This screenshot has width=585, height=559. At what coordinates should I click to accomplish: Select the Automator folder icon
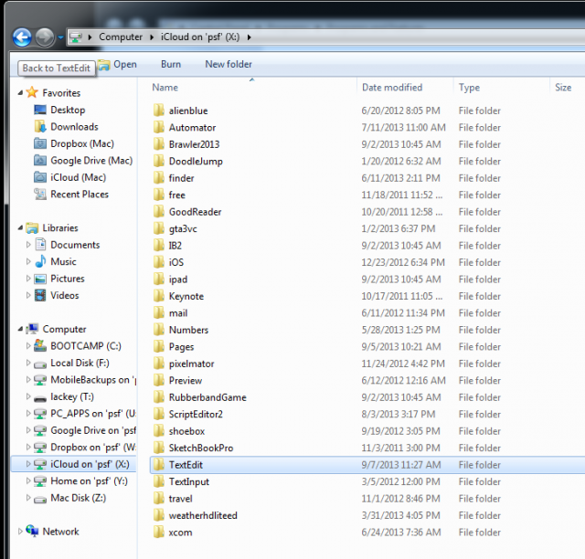158,127
